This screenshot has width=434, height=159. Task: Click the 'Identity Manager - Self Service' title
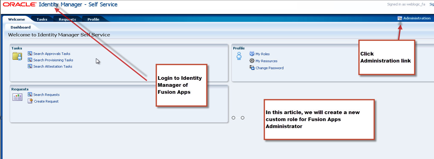(x=78, y=5)
